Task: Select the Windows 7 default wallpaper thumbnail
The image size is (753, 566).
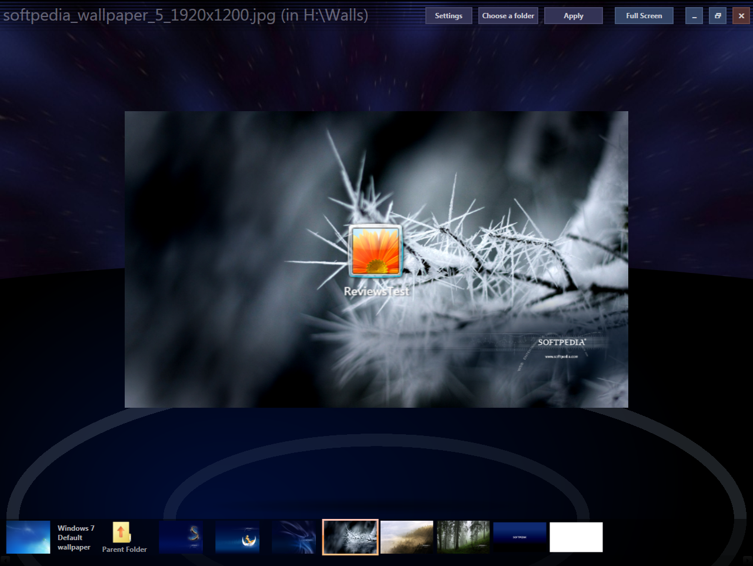Action: coord(28,537)
